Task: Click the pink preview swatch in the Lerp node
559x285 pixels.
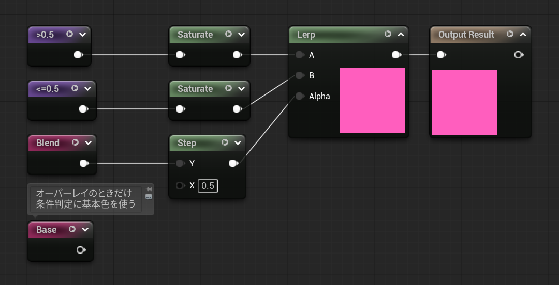Action: tap(372, 101)
